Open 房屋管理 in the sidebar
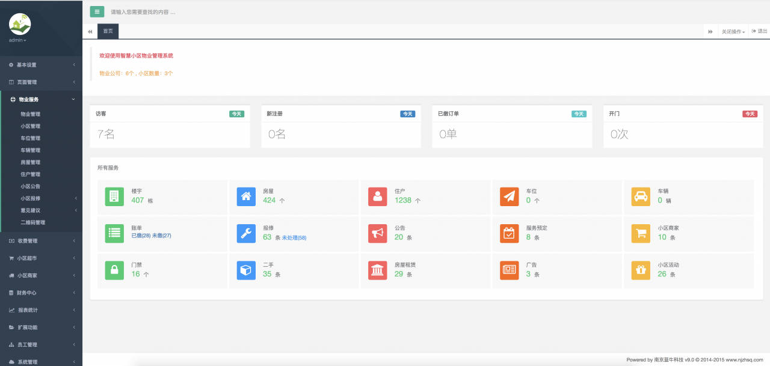 point(31,162)
